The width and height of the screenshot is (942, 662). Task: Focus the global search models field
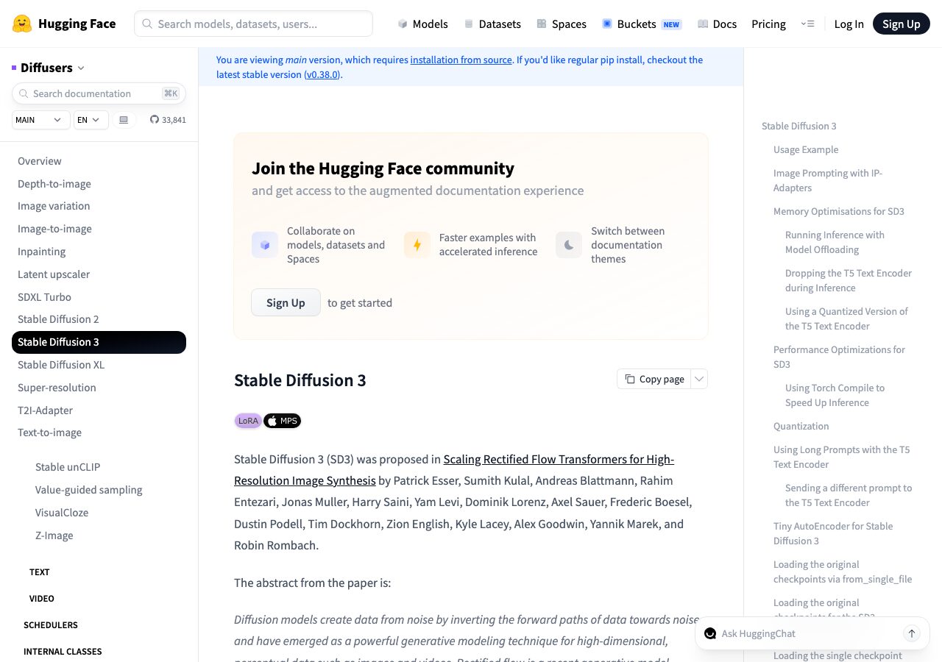(253, 24)
